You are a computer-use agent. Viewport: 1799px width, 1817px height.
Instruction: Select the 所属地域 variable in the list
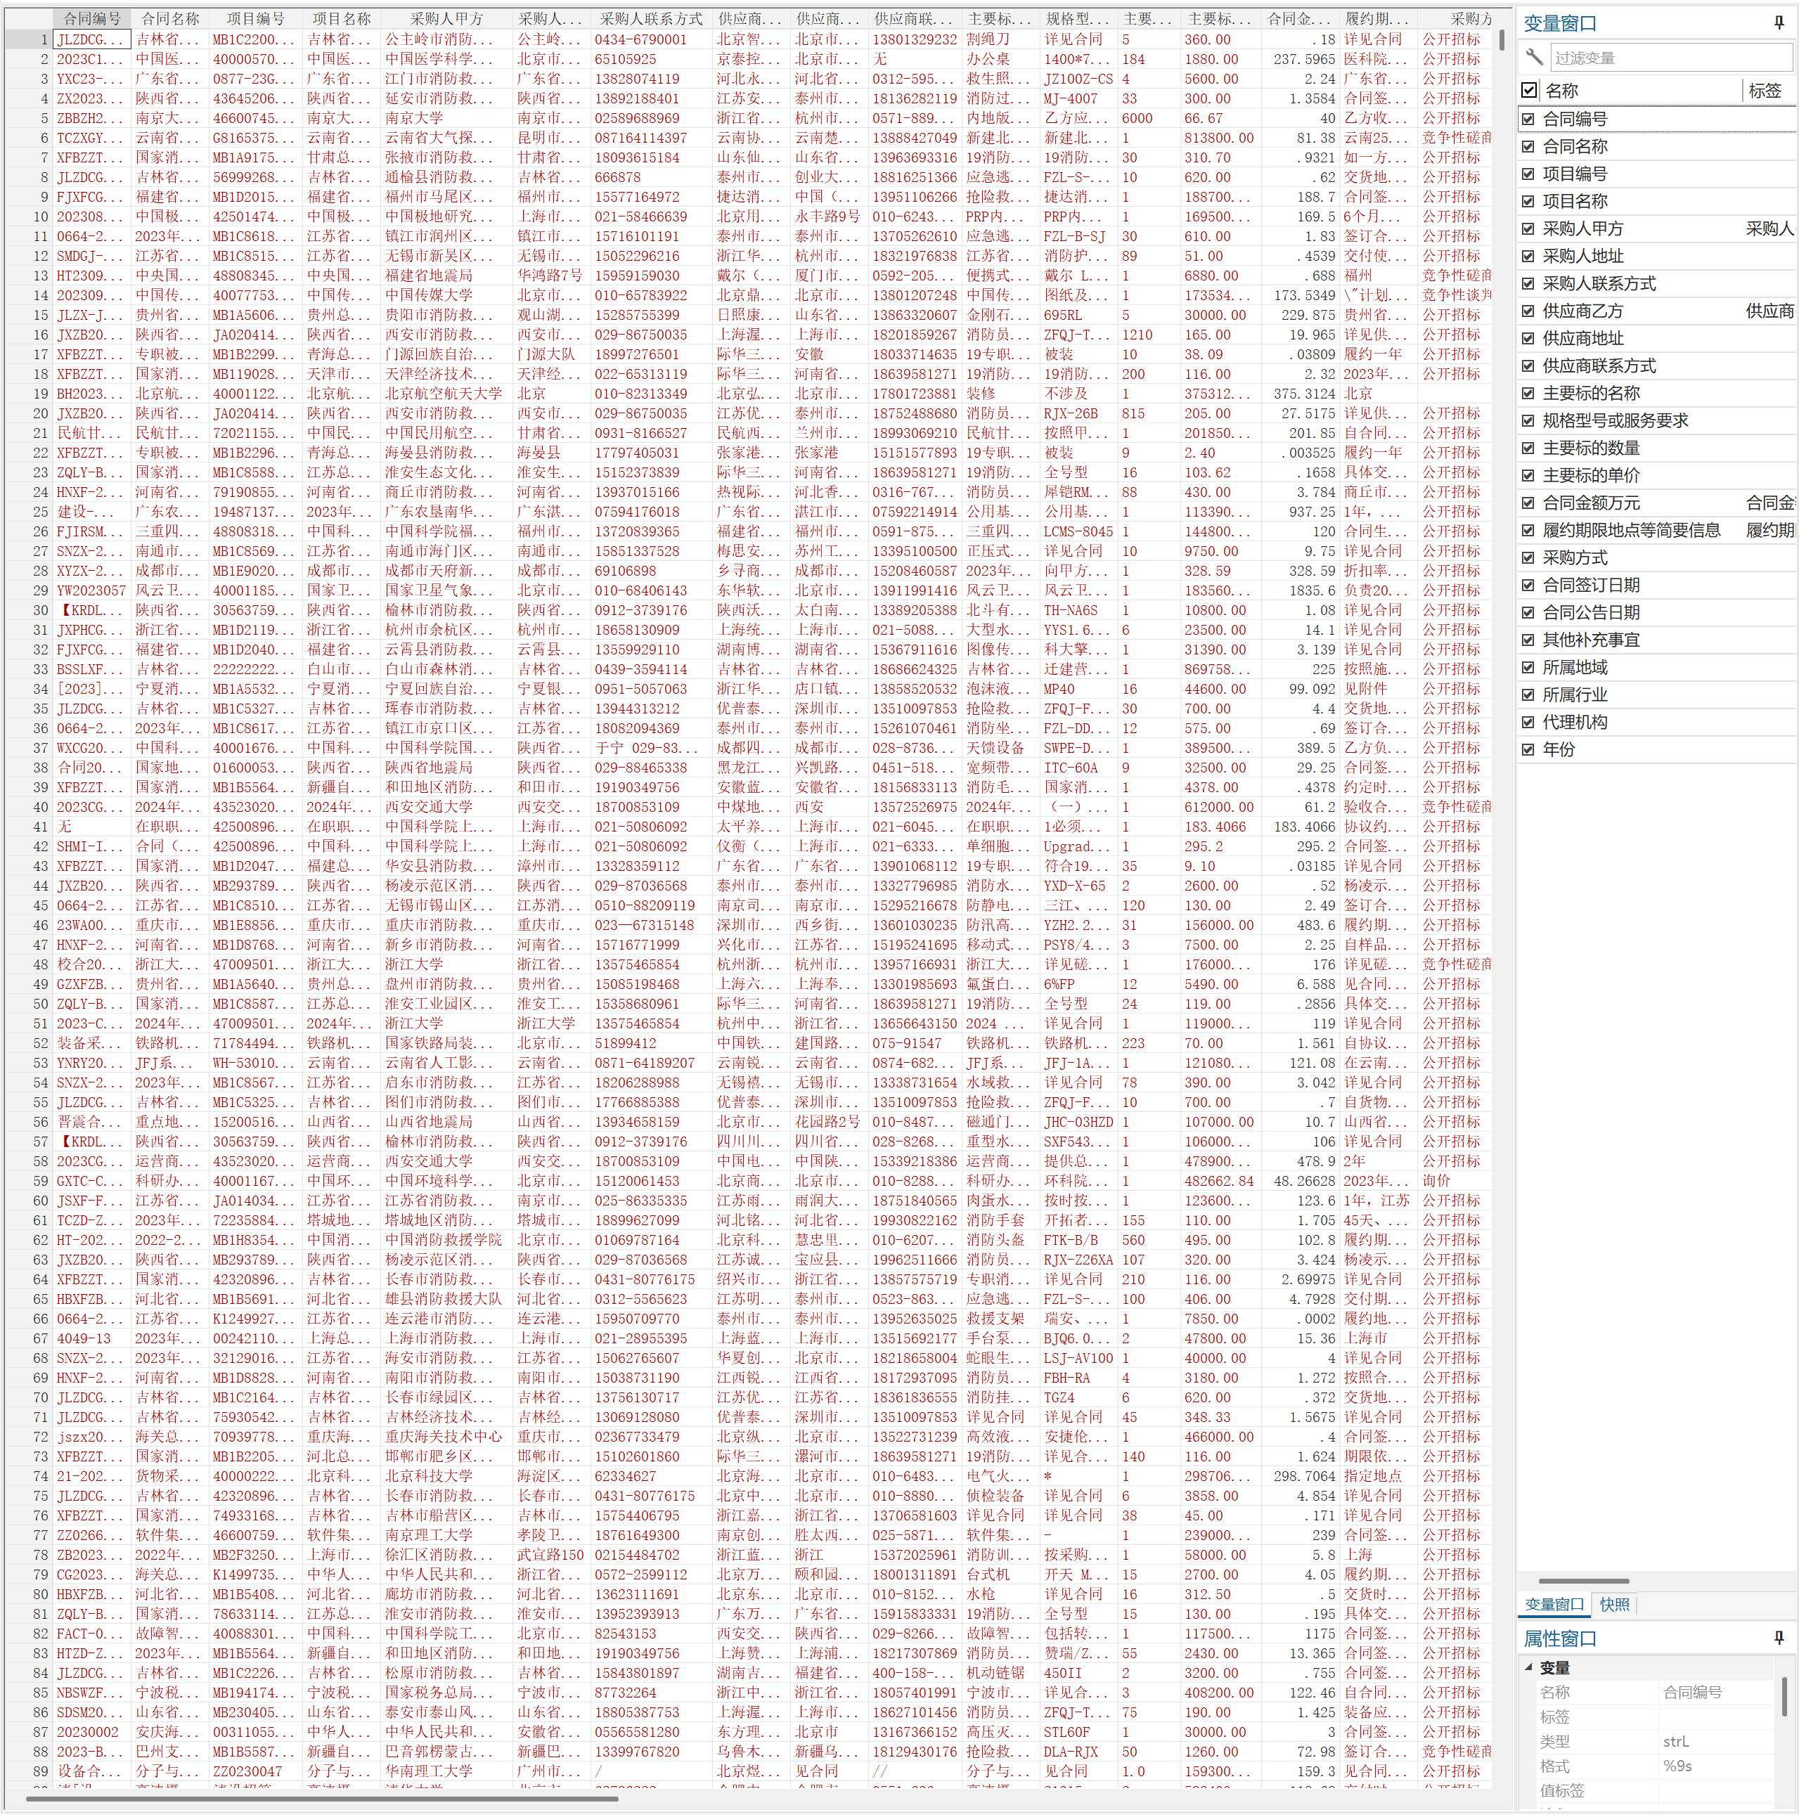1575,668
